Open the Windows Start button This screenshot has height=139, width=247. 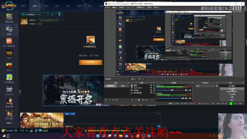pos(98,136)
